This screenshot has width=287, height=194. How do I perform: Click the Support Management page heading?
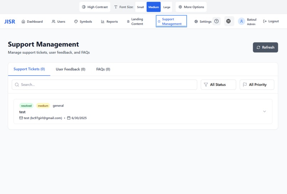click(x=43, y=44)
